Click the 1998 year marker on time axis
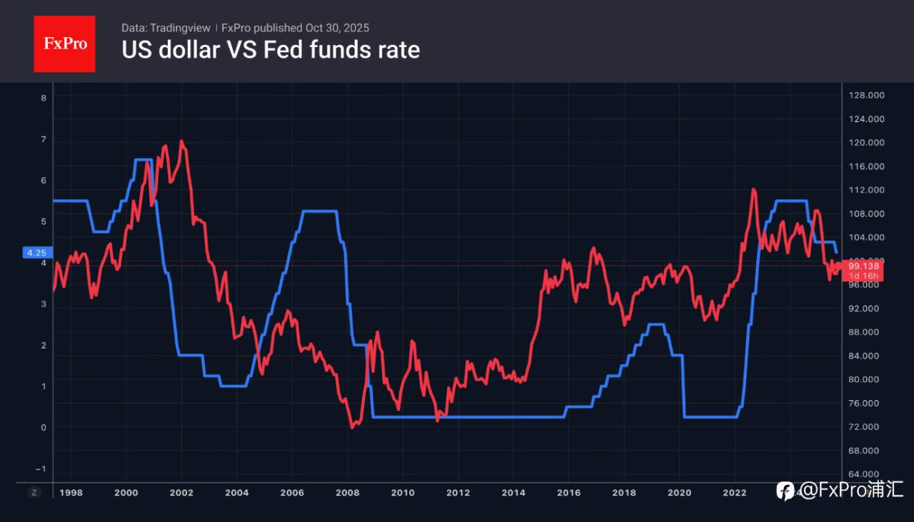Screen dimensions: 914x522 (x=71, y=492)
